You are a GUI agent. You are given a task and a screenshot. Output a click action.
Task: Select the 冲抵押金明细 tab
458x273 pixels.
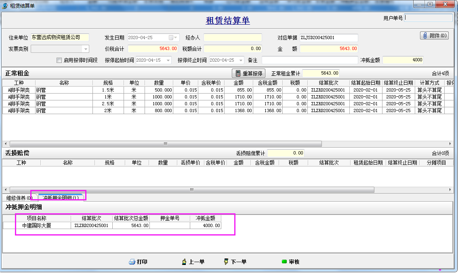tap(61, 198)
